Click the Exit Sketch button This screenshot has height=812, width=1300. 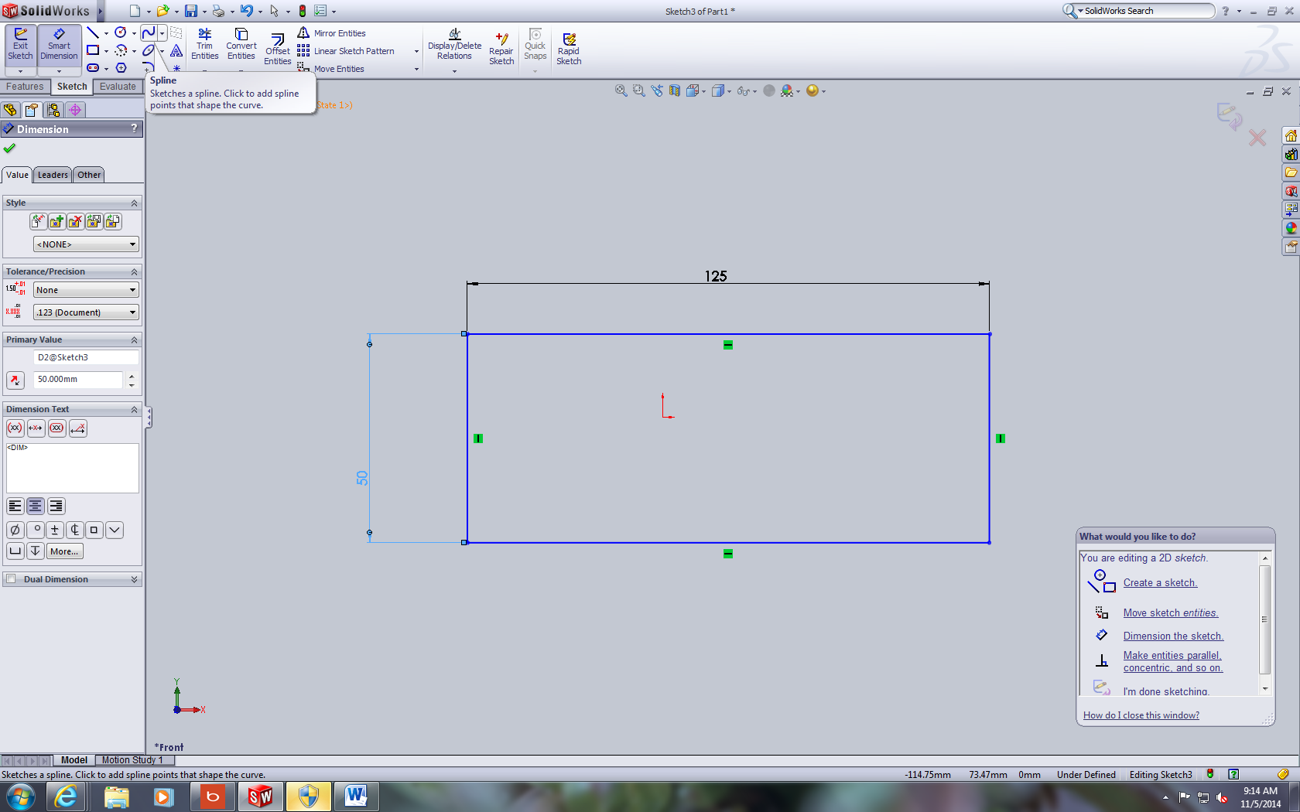tap(20, 44)
